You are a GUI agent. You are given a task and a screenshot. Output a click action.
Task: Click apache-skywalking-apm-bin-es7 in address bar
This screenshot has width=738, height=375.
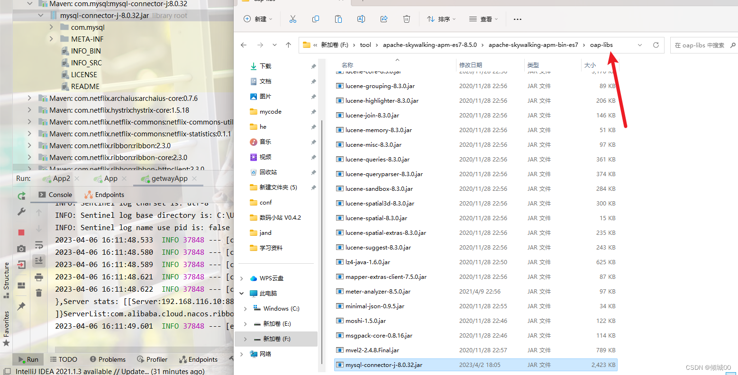pyautogui.click(x=533, y=45)
